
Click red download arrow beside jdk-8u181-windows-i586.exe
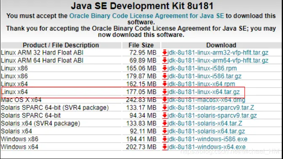[x=165, y=139]
